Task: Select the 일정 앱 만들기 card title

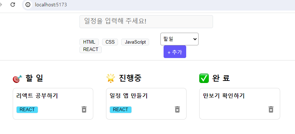Action: pos(129,96)
